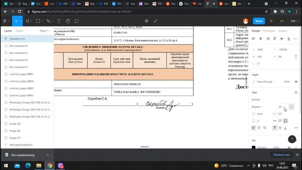Image resolution: width=302 pixels, height=170 pixels.
Task: Expand the Move tool options arrow
Action: pyautogui.click(x=21, y=21)
